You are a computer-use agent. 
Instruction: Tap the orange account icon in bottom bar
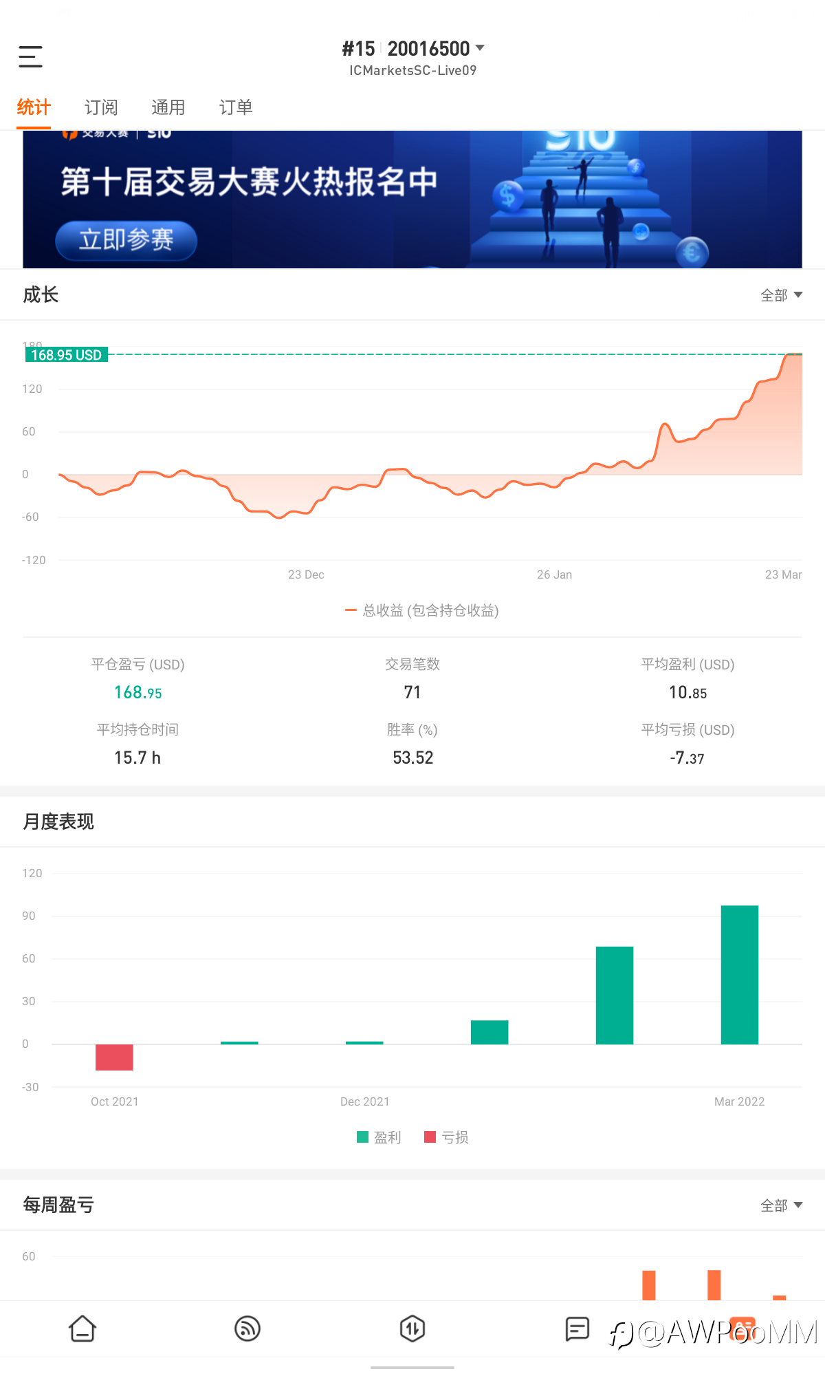(742, 1329)
